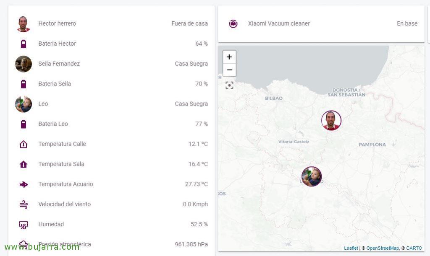Image resolution: width=430 pixels, height=256 pixels.
Task: Zoom out using the map minus button
Action: [x=229, y=69]
